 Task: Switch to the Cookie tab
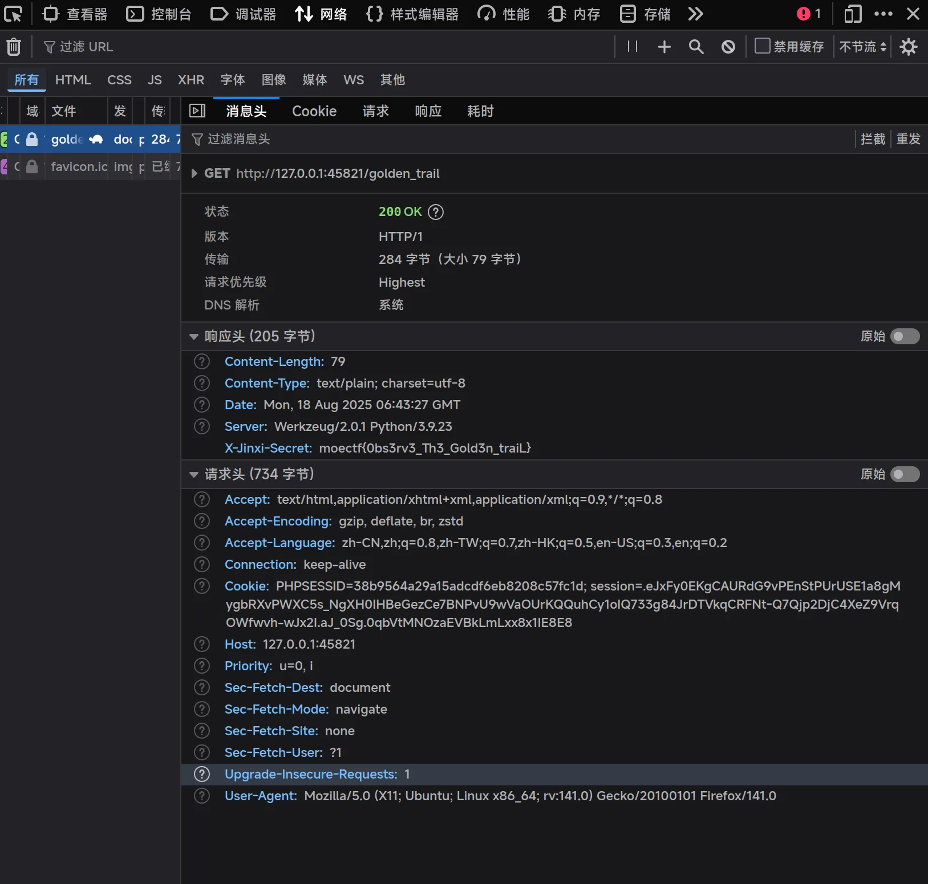coord(314,111)
